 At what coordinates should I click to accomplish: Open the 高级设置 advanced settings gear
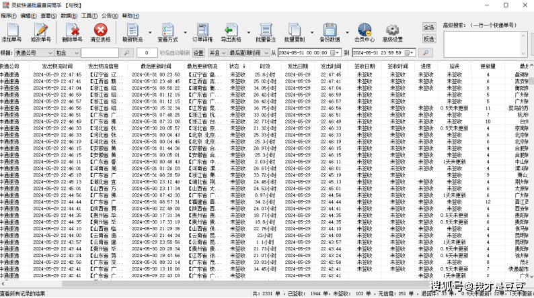pyautogui.click(x=392, y=30)
